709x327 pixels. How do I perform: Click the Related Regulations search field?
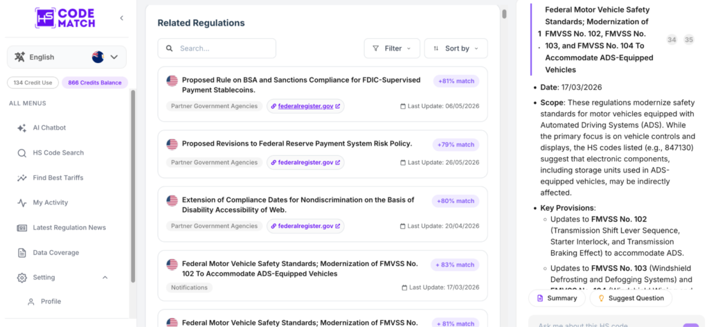click(217, 48)
